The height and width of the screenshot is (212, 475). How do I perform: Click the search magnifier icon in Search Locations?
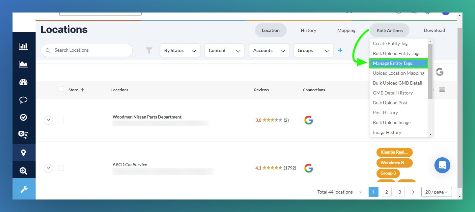click(48, 50)
